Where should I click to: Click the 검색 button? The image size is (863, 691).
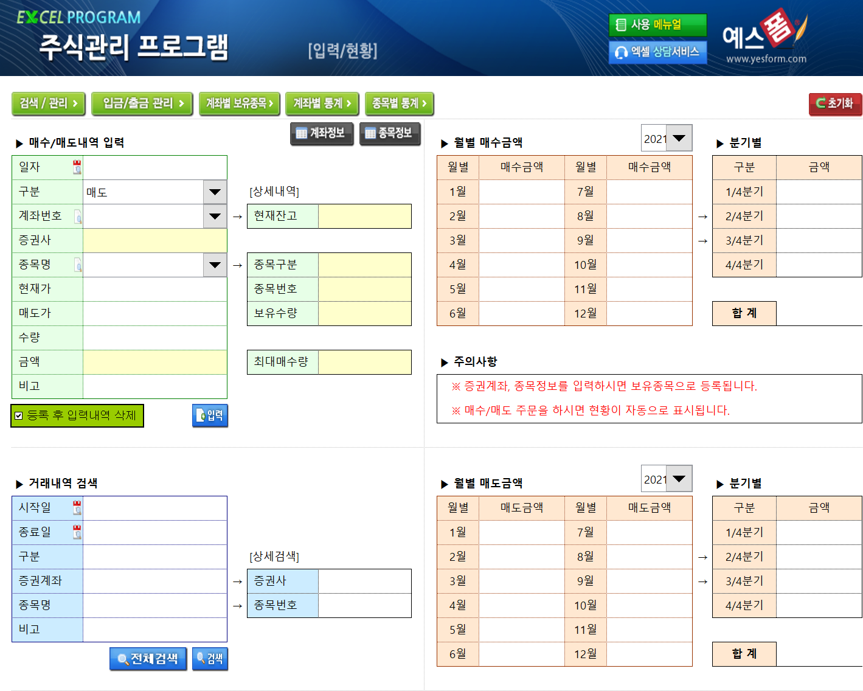(x=210, y=659)
